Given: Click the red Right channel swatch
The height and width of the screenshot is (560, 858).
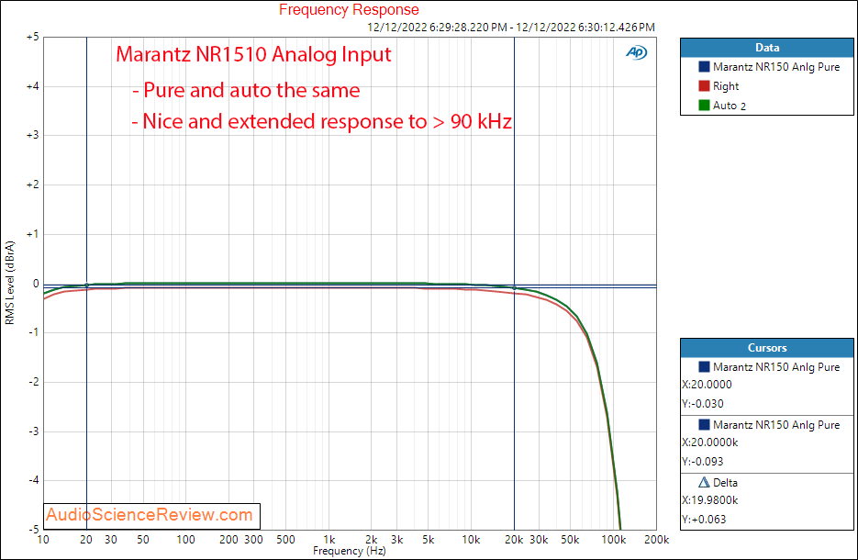Looking at the screenshot, I should pos(704,86).
